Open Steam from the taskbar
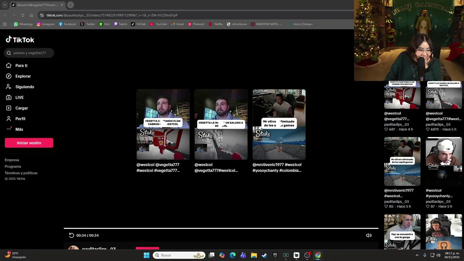The width and height of the screenshot is (464, 261). 265,255
